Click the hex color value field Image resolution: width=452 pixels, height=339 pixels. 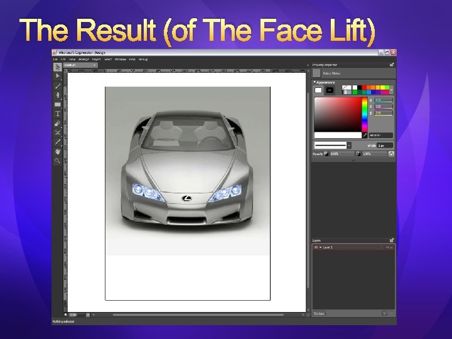(380, 135)
